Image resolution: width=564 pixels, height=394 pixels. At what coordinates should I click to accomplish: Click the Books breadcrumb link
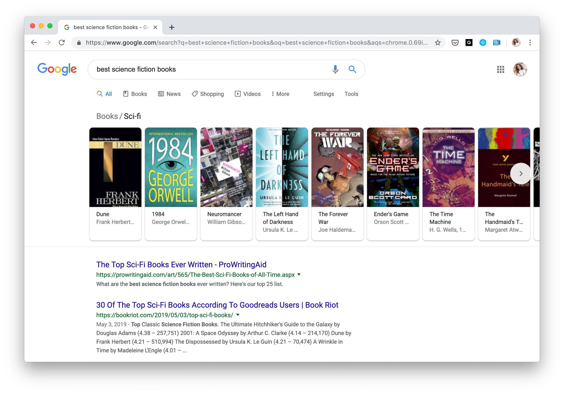(x=107, y=116)
